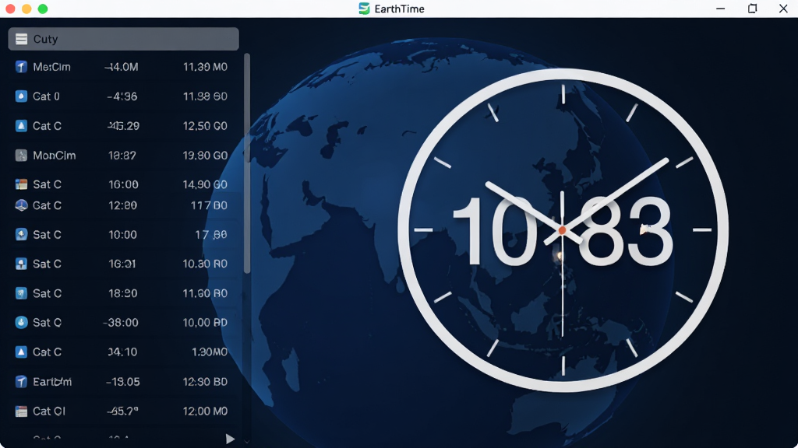Click the MonCim row icon

[x=21, y=156]
